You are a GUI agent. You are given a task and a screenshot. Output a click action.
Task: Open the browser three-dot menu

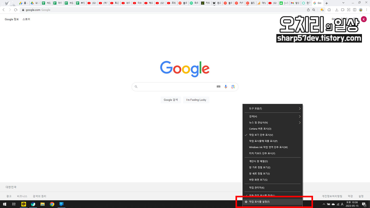[x=366, y=10]
